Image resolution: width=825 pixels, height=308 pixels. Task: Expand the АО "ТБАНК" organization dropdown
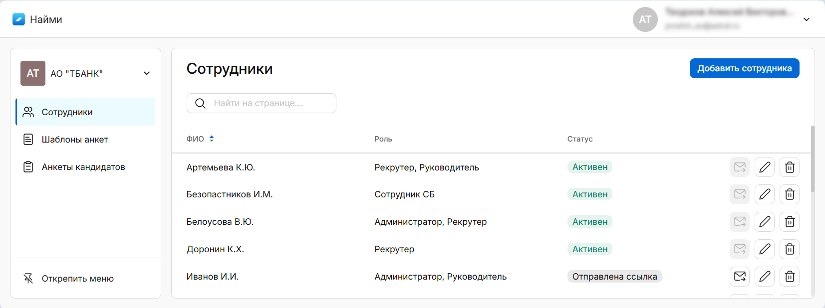[147, 73]
